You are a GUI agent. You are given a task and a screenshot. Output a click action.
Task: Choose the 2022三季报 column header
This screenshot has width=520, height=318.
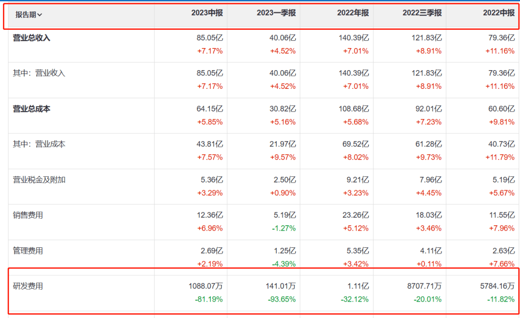[422, 13]
